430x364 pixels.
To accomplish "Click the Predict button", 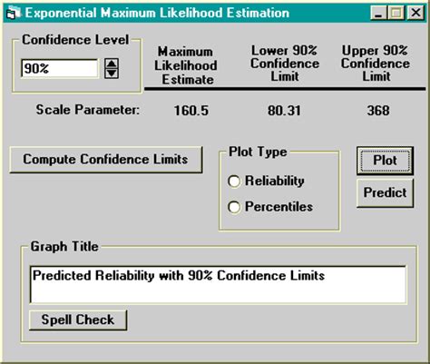I will [385, 192].
